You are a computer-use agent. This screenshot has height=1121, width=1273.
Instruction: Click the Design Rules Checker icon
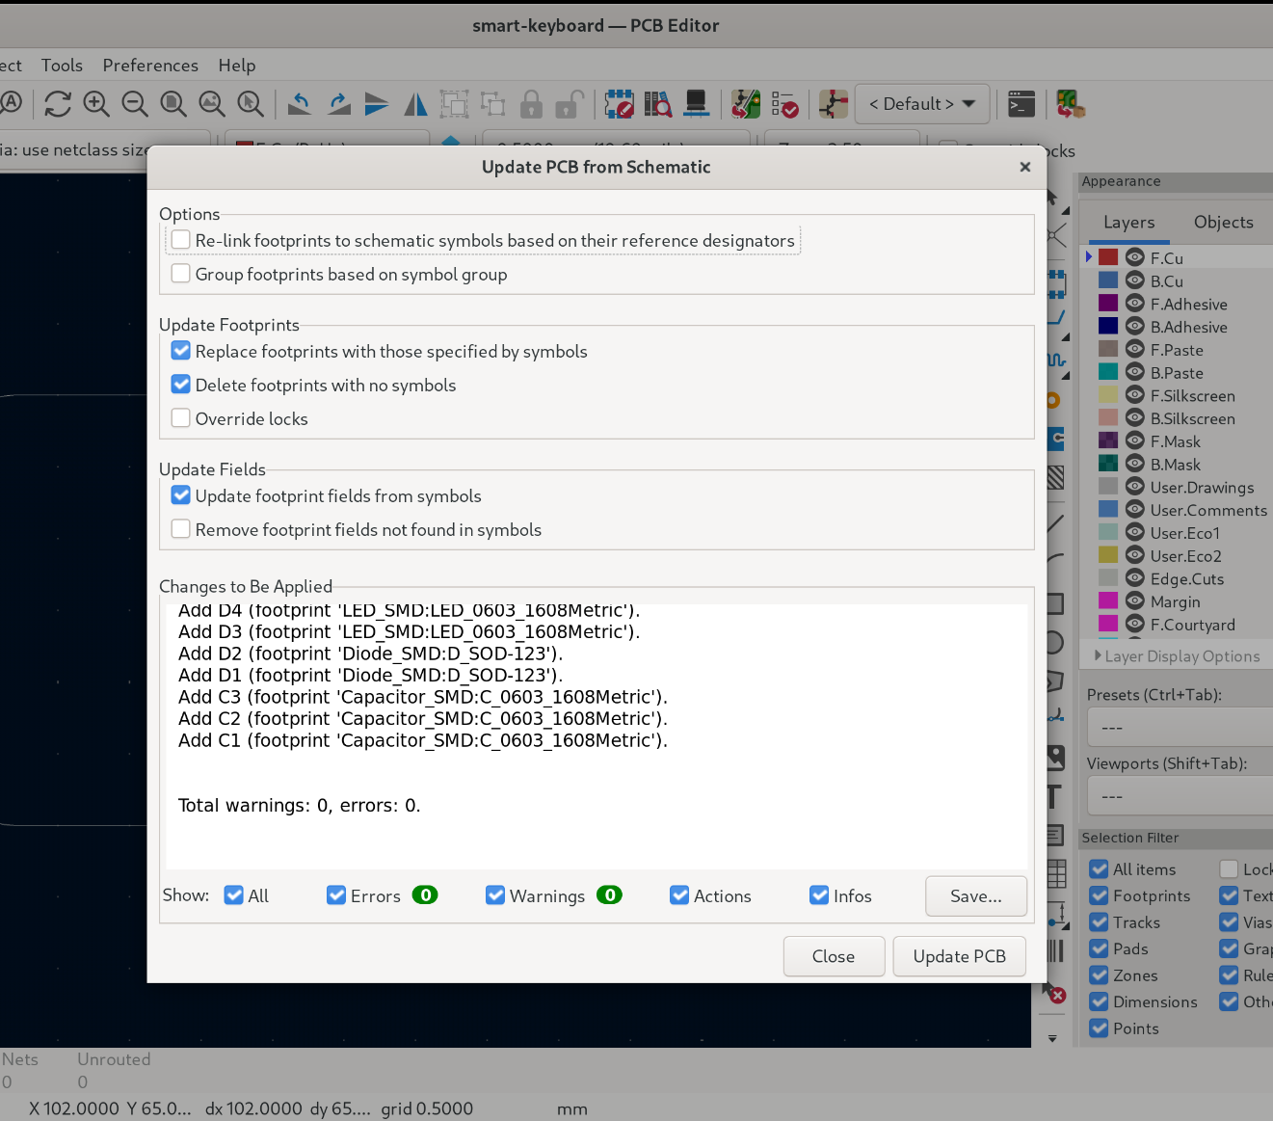point(784,103)
